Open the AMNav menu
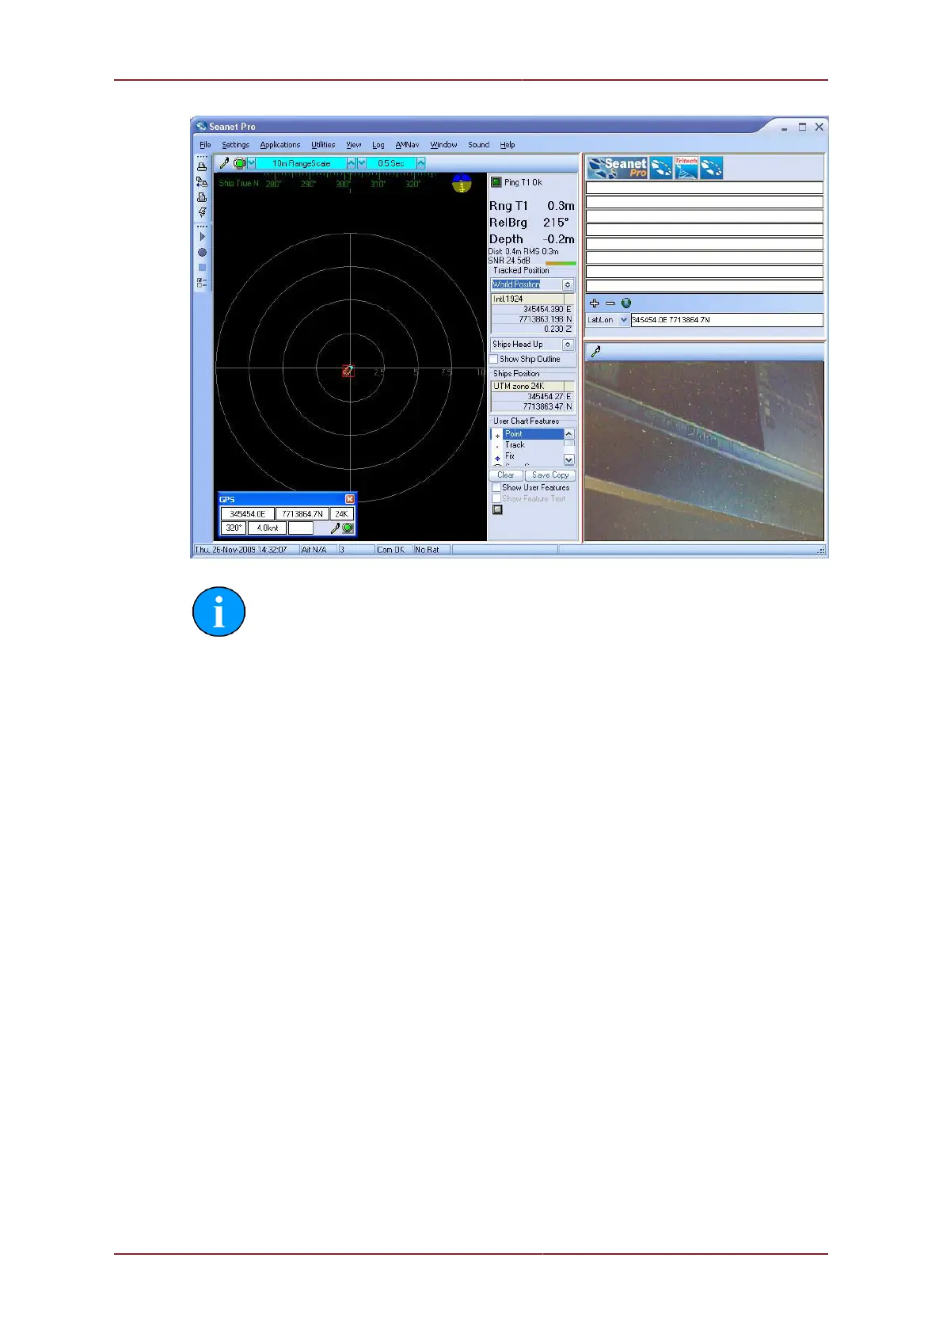This screenshot has height=1334, width=943. [407, 145]
